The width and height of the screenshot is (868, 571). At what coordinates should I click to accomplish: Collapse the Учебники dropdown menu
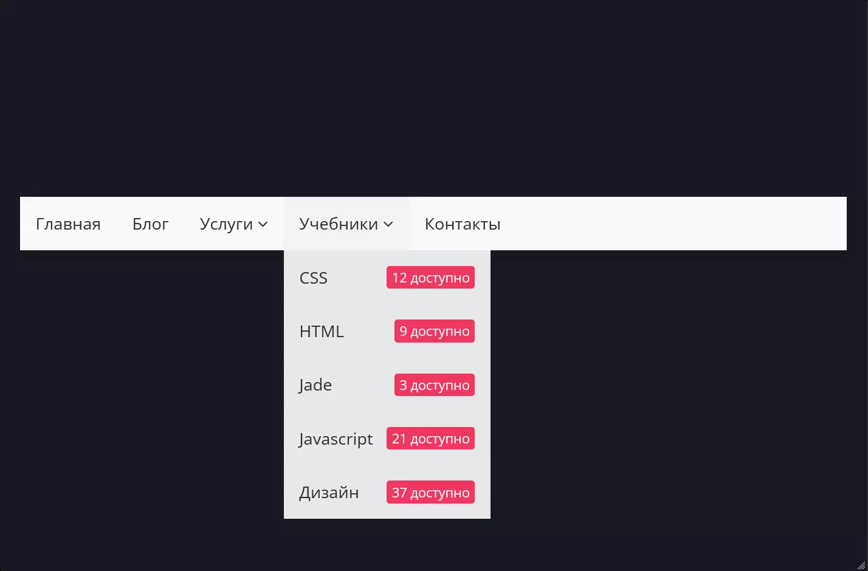[x=346, y=224]
